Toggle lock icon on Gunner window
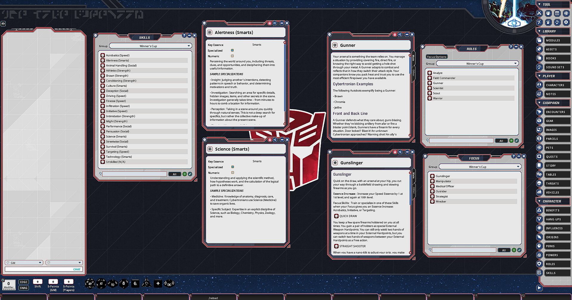 click(395, 35)
